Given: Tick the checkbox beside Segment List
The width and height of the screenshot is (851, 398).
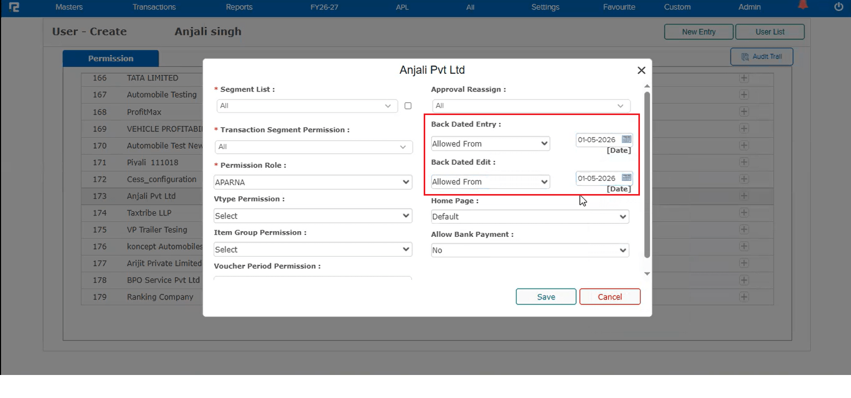Looking at the screenshot, I should point(408,106).
